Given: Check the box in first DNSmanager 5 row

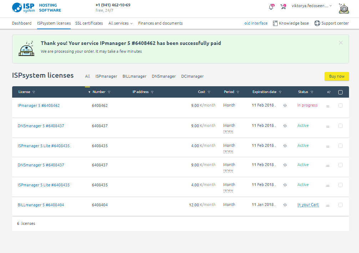Looking at the screenshot, I should click(340, 126).
